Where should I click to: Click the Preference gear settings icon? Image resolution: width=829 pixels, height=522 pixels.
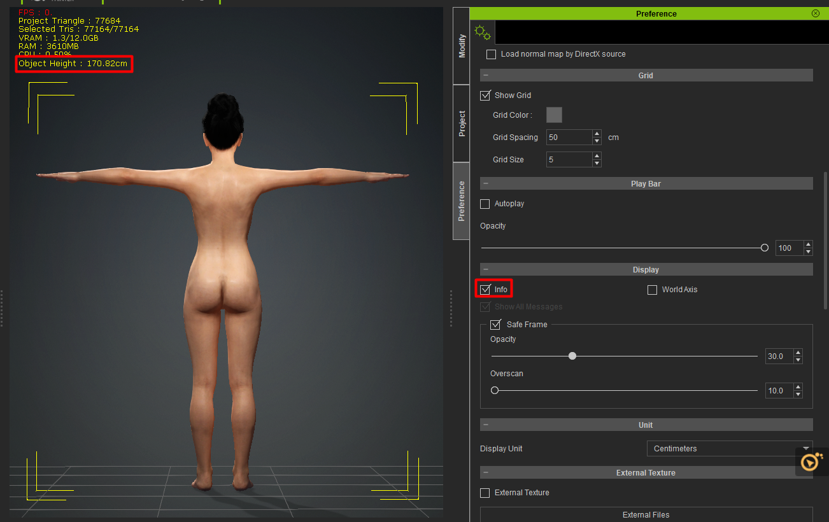click(482, 32)
